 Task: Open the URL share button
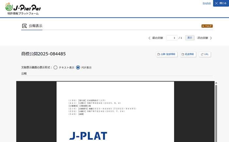205,54
